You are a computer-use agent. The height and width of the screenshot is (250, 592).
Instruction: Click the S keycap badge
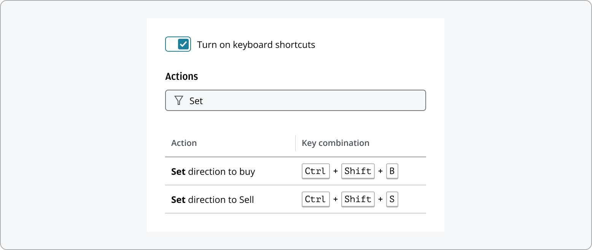pos(392,199)
